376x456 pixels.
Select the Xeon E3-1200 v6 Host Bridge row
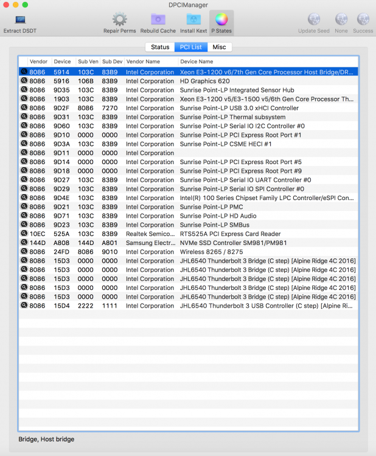[189, 72]
